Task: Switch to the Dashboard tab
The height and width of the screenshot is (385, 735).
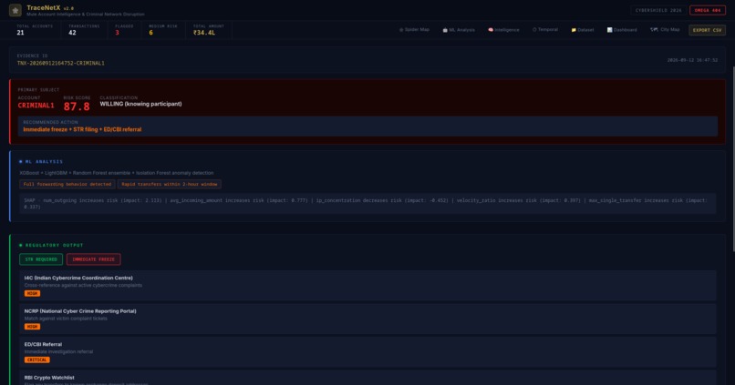Action: point(622,30)
